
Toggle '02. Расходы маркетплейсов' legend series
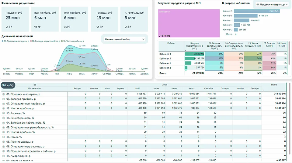(x=45, y=41)
